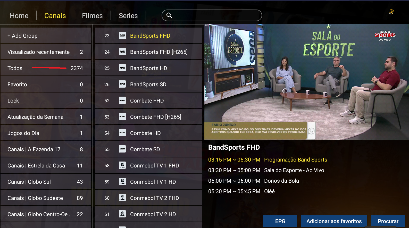Open the Series tab
This screenshot has height=228, width=409.
(128, 16)
